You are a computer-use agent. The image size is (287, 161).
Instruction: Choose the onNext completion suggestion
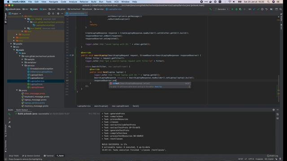pos(150,84)
